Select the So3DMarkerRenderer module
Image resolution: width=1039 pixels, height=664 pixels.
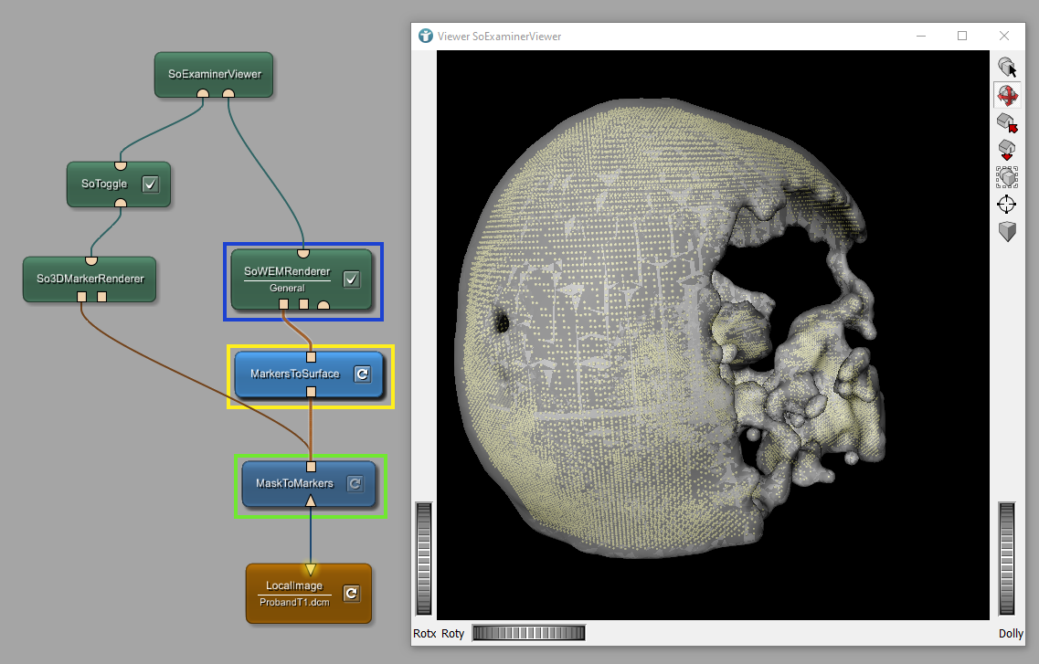pyautogui.click(x=90, y=278)
